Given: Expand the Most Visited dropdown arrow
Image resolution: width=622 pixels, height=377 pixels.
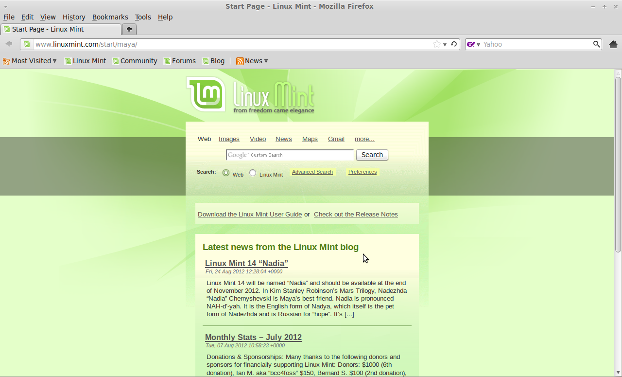Looking at the screenshot, I should (x=54, y=61).
